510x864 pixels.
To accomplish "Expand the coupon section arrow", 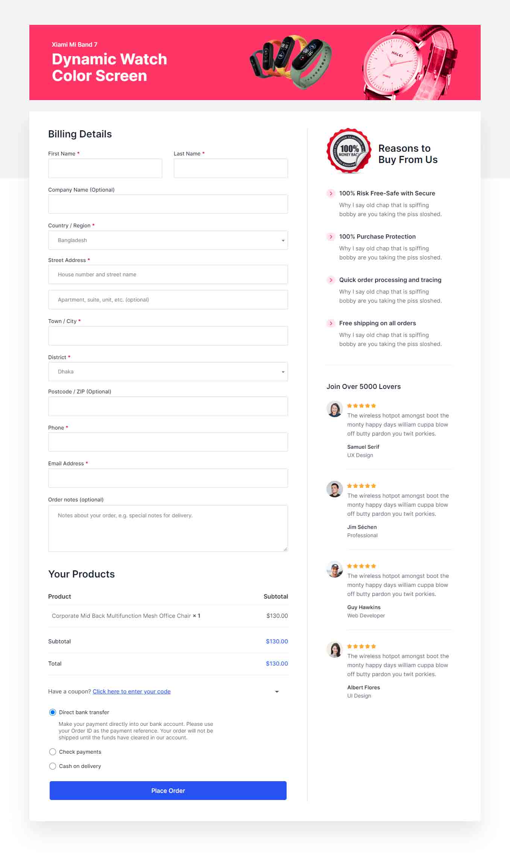I will pyautogui.click(x=277, y=692).
